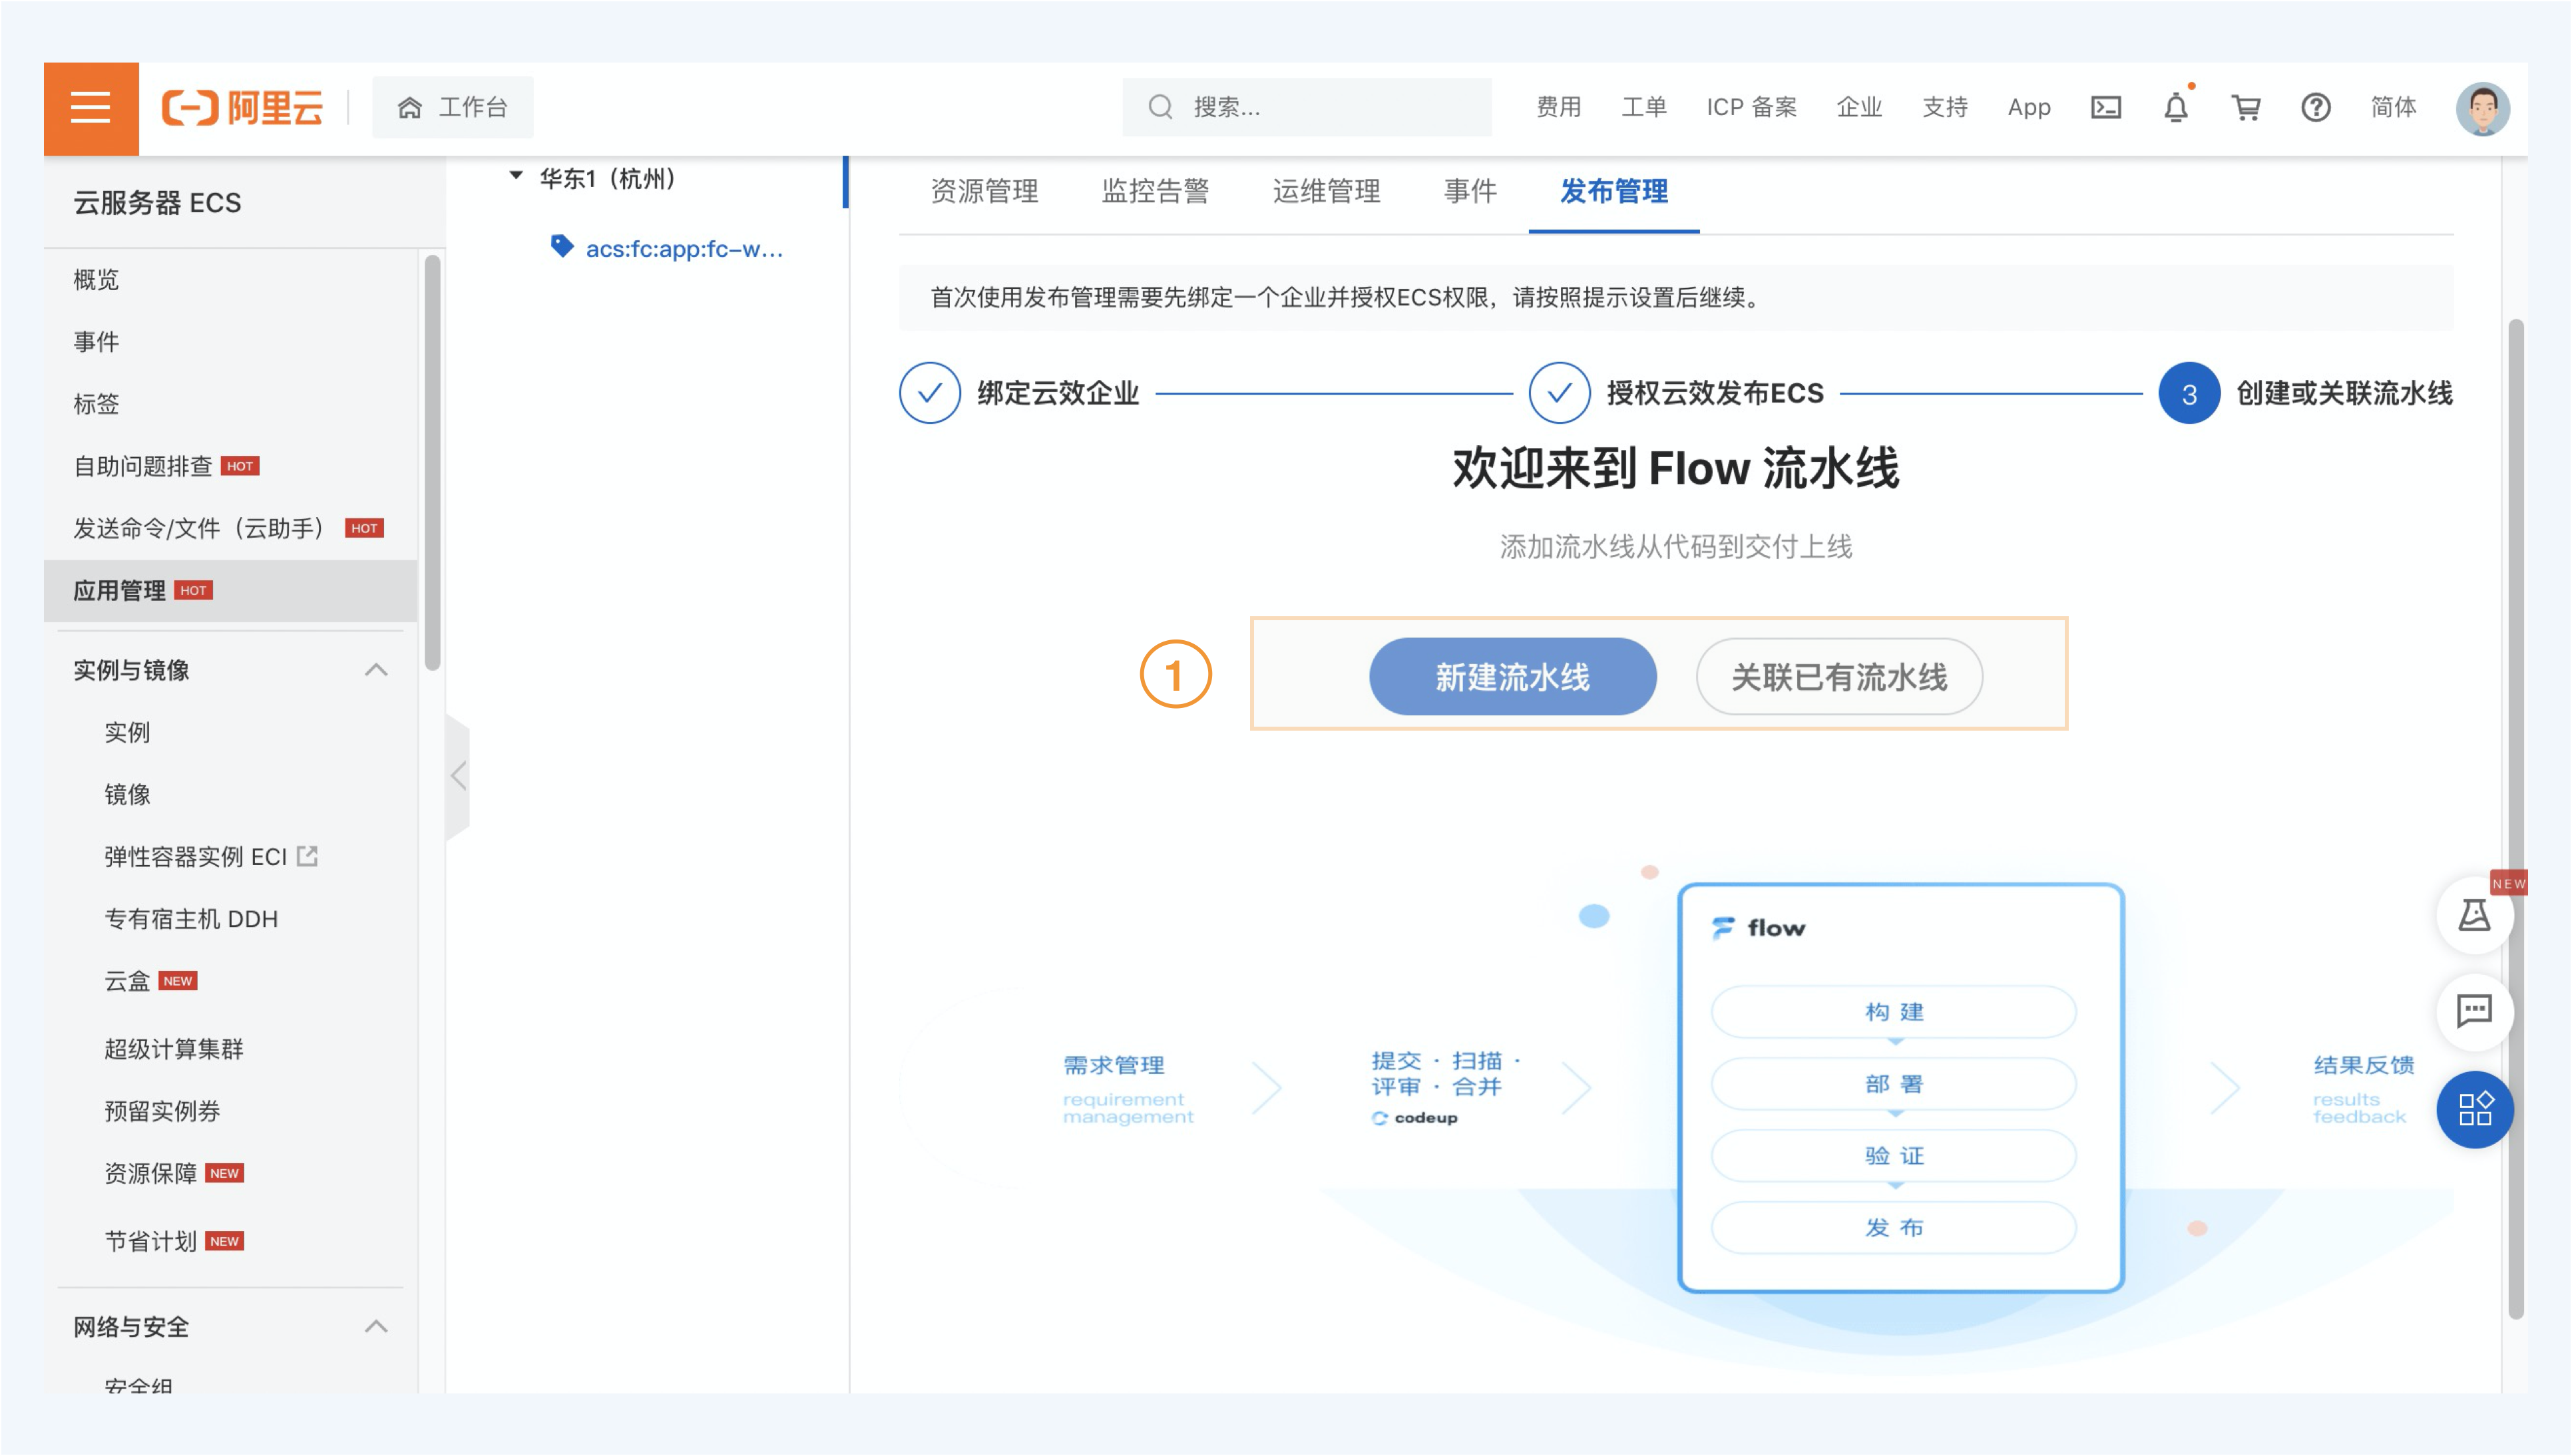
Task: Switch to the 运维管理 tab
Action: click(x=1327, y=191)
